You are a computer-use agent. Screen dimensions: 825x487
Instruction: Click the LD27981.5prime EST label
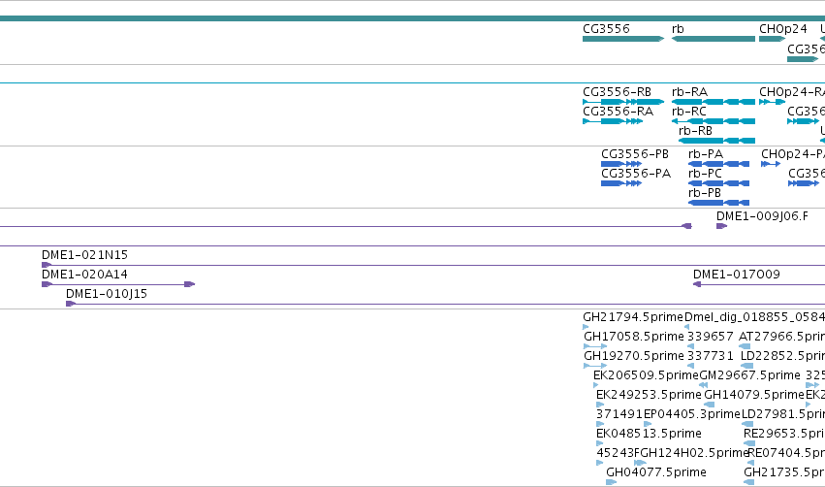[783, 414]
